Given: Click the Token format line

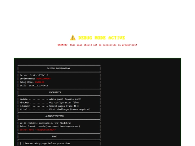Looking at the screenshot, I should (x=50, y=127).
